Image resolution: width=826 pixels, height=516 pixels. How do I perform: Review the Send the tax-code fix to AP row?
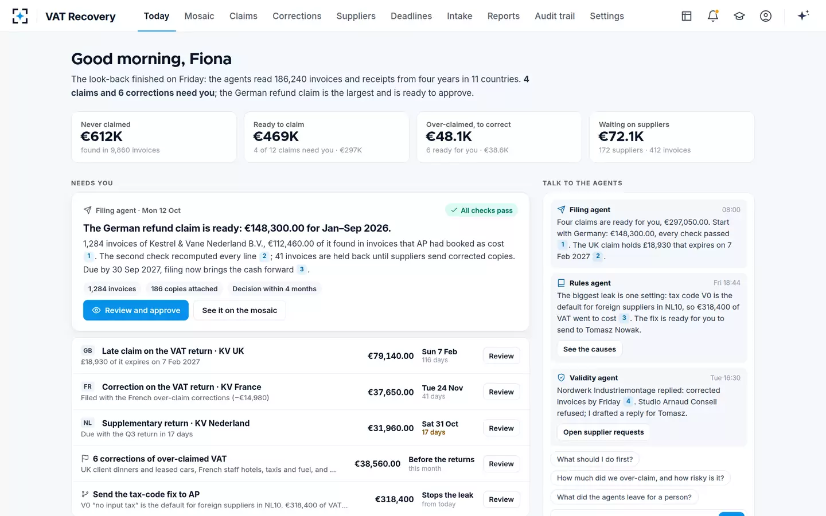pyautogui.click(x=501, y=499)
